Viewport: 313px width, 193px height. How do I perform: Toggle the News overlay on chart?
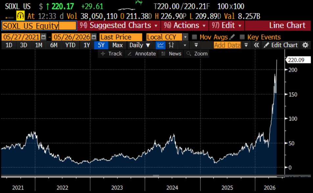(x=171, y=54)
